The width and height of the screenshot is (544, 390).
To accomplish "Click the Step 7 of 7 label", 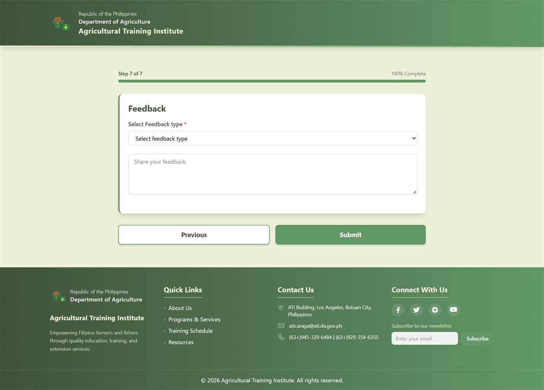I will pos(130,73).
